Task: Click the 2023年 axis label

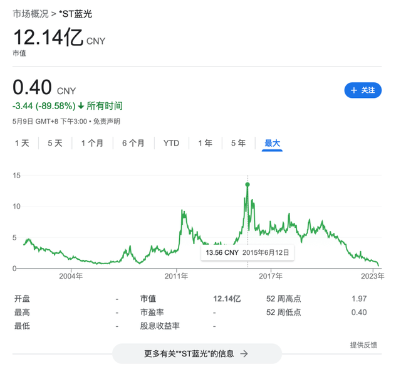Action: click(x=372, y=276)
